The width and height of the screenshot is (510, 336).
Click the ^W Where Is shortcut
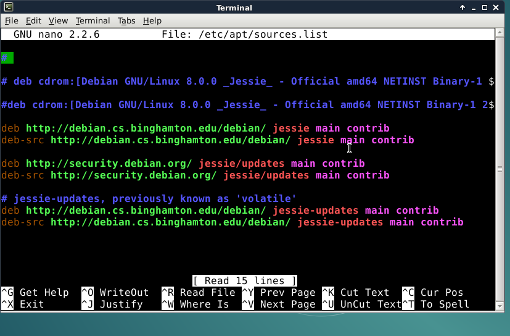click(195, 304)
